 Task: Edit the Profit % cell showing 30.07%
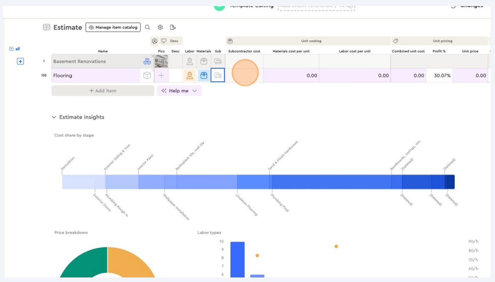point(442,75)
